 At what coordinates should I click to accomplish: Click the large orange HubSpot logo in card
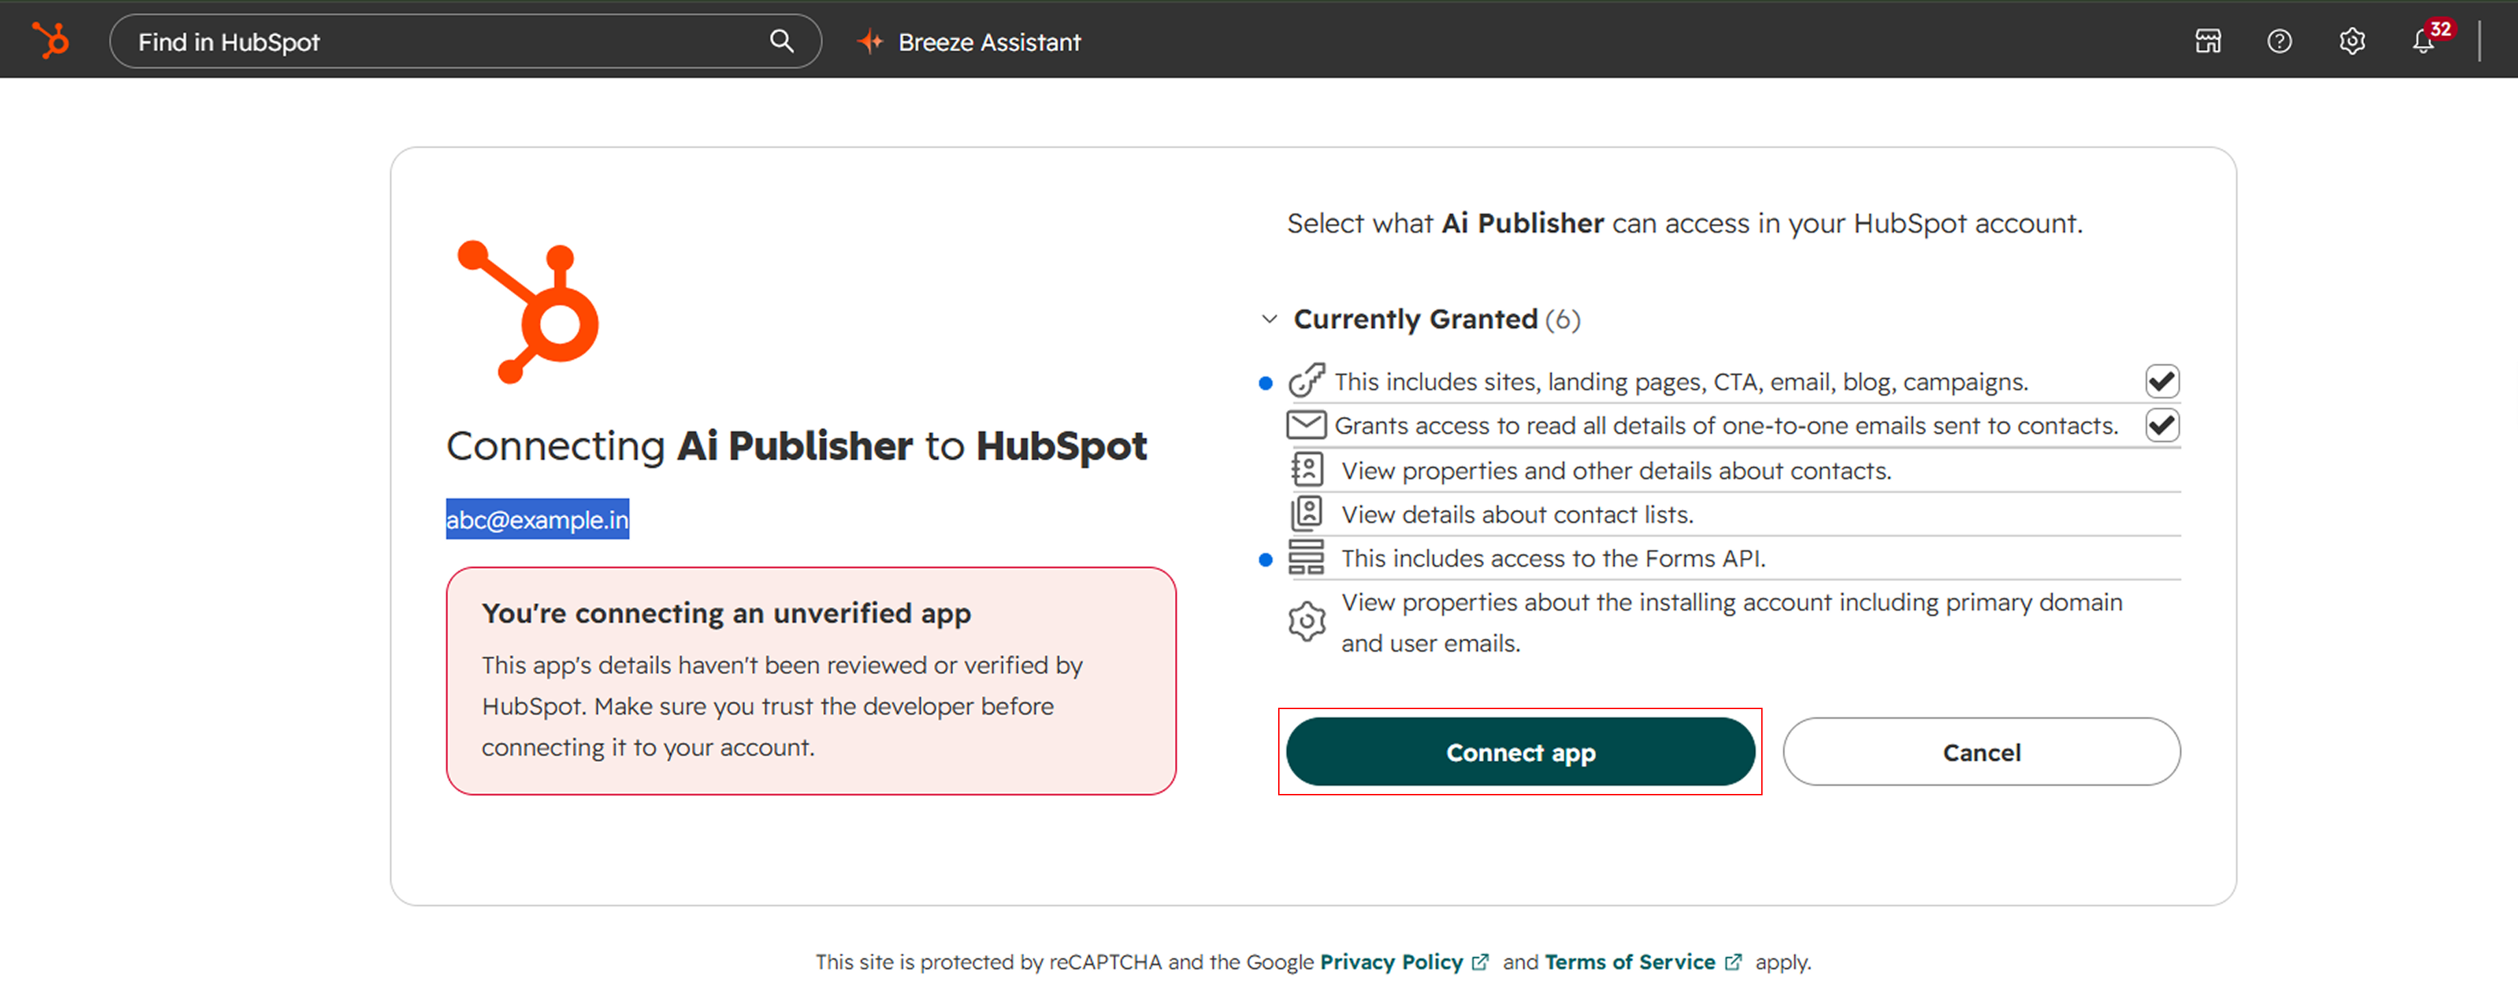(x=529, y=311)
